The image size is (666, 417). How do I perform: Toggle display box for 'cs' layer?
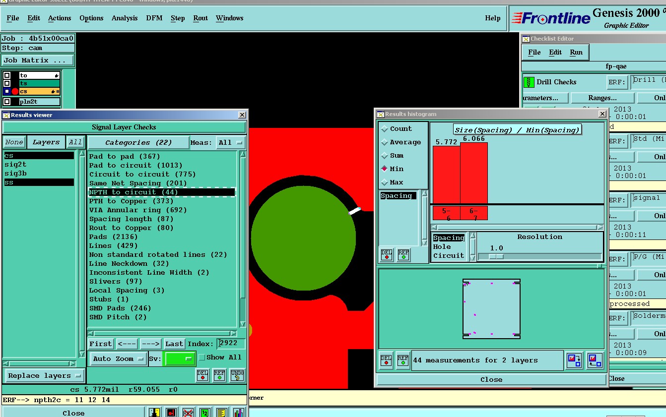tap(7, 91)
